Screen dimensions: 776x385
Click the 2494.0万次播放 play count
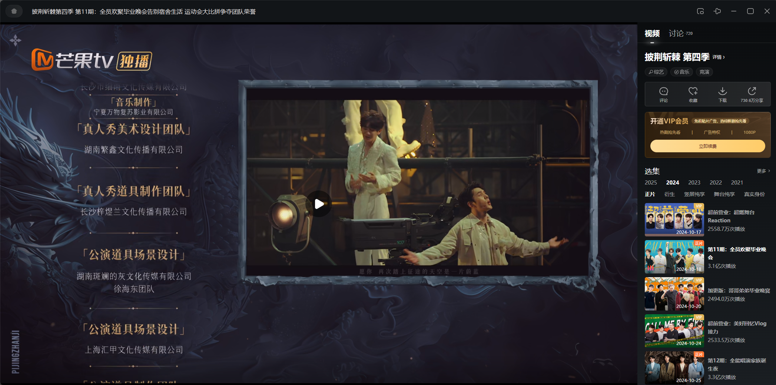coord(726,299)
